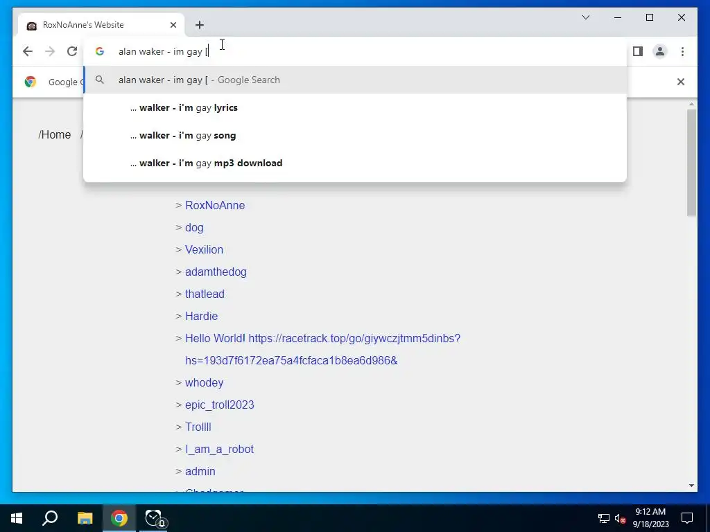Pick the 'i'm gay song' suggestion
Screen dimensions: 710x532
point(355,135)
